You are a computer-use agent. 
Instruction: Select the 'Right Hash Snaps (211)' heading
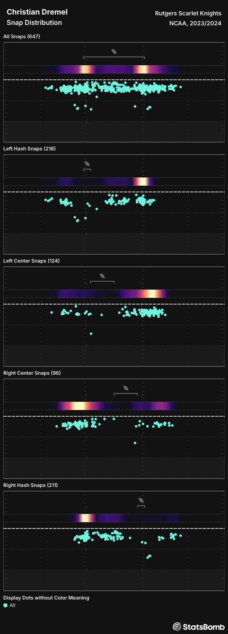coord(31,485)
